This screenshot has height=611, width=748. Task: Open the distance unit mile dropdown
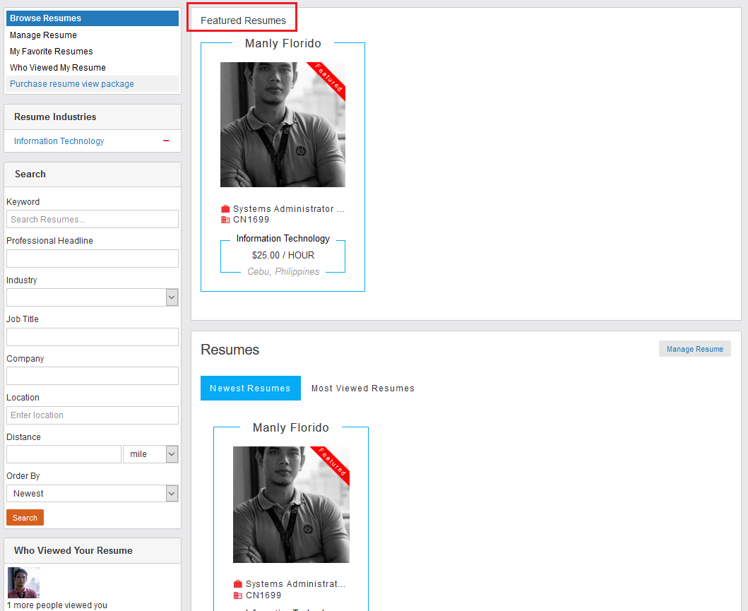(172, 454)
